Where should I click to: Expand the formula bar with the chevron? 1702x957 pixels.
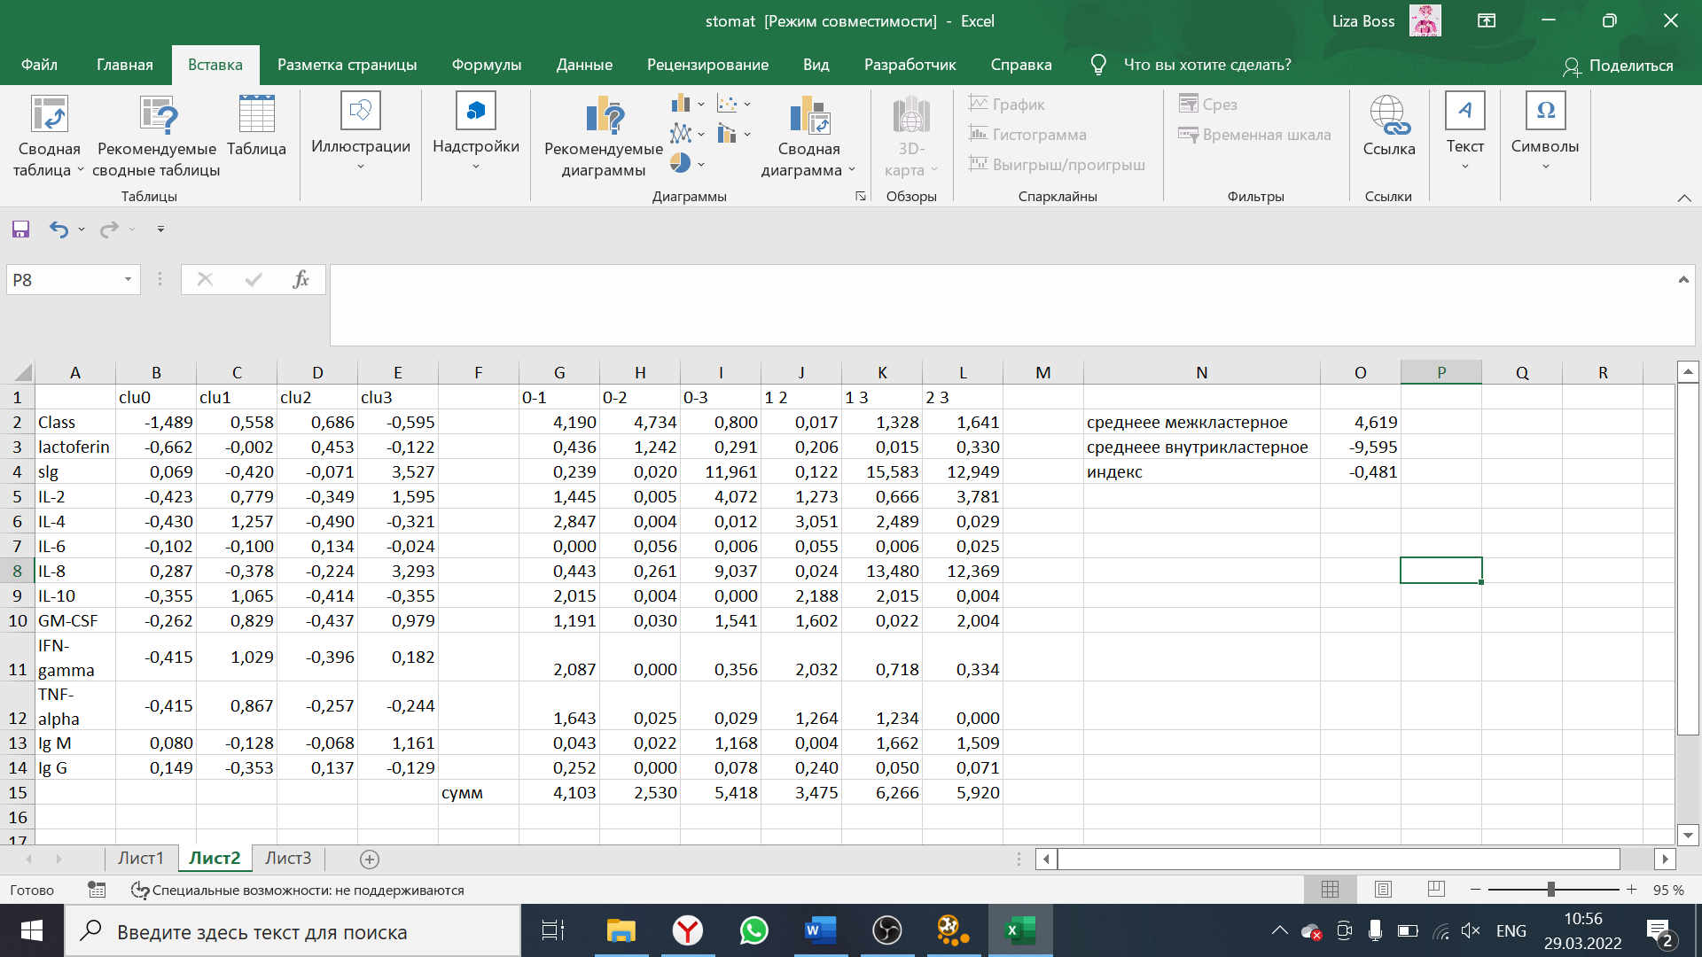pyautogui.click(x=1683, y=280)
